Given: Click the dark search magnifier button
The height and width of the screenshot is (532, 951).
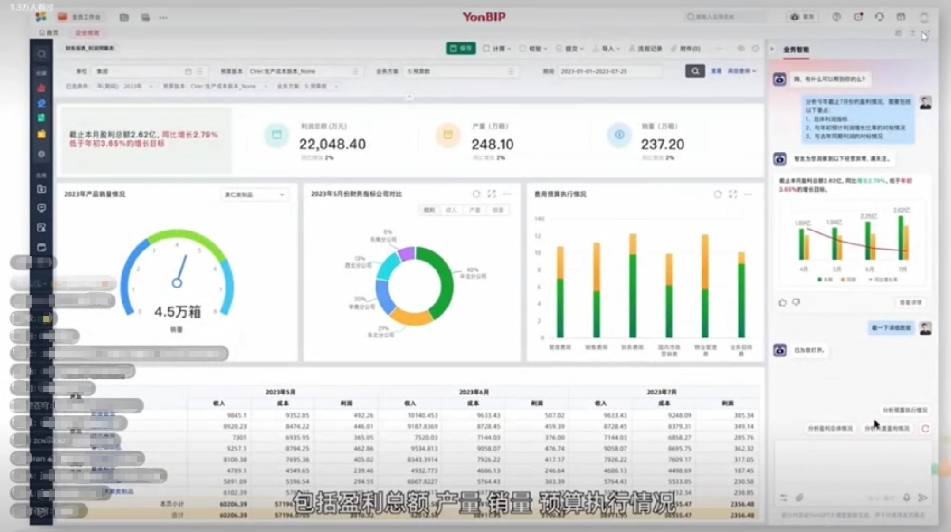Looking at the screenshot, I should [x=694, y=71].
